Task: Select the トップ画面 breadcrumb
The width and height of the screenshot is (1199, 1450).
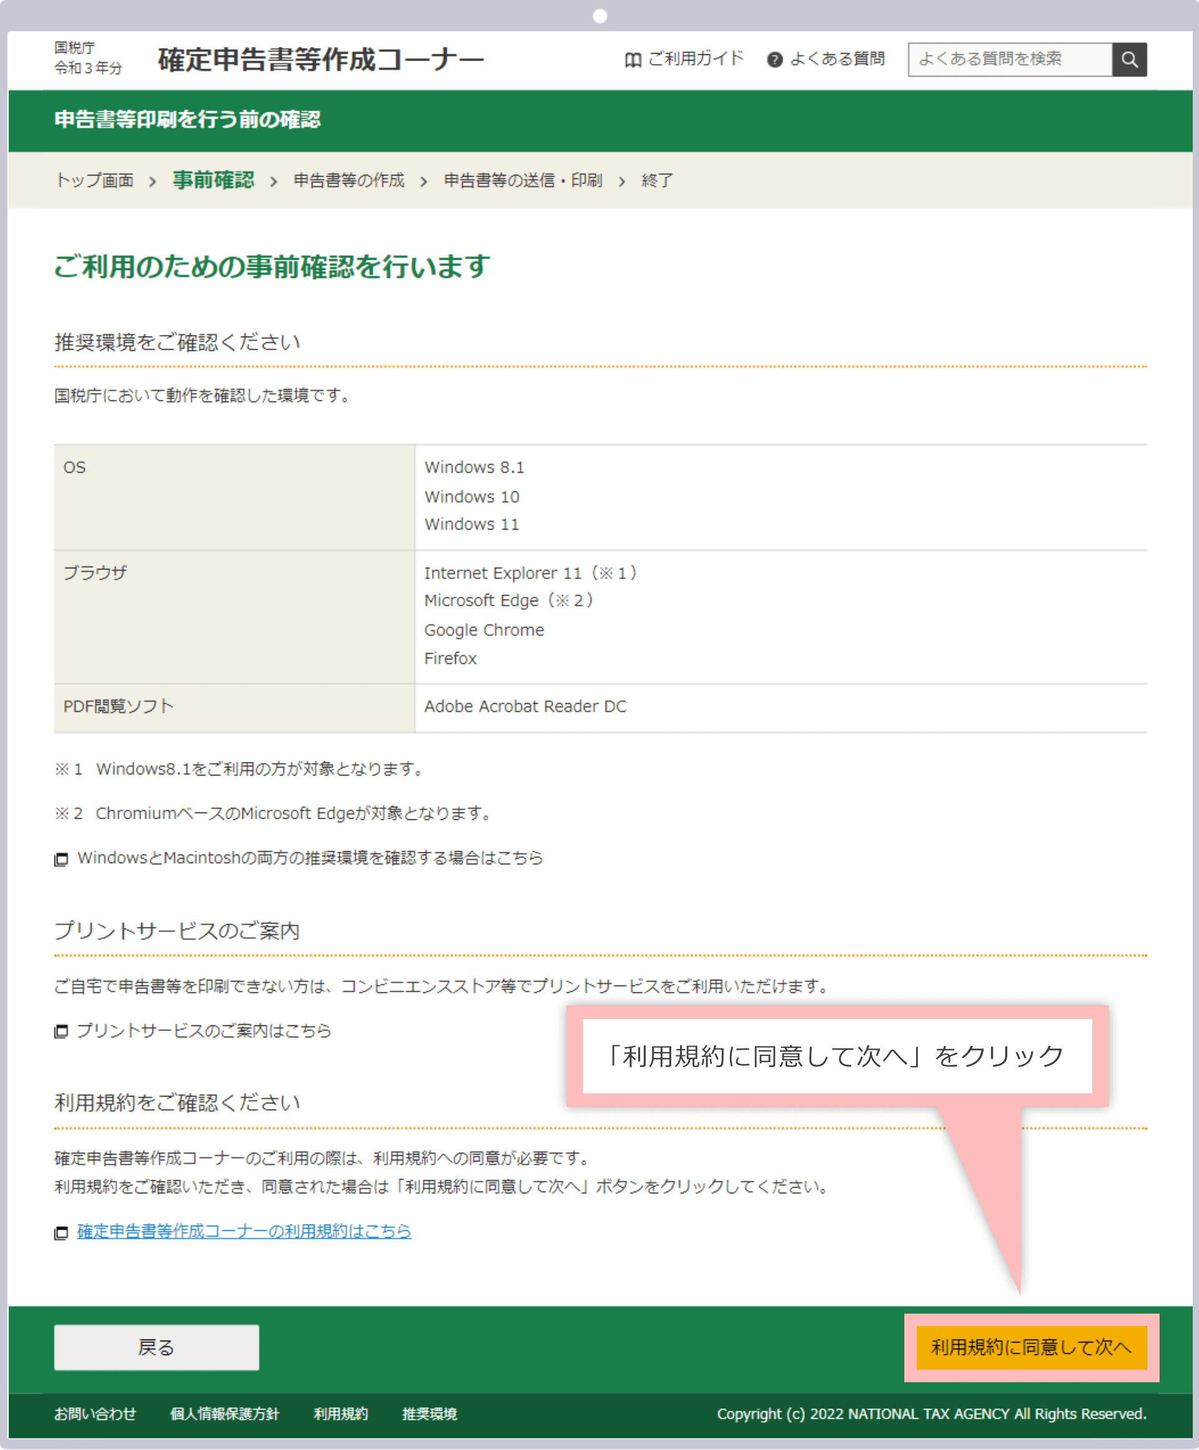Action: pos(95,180)
